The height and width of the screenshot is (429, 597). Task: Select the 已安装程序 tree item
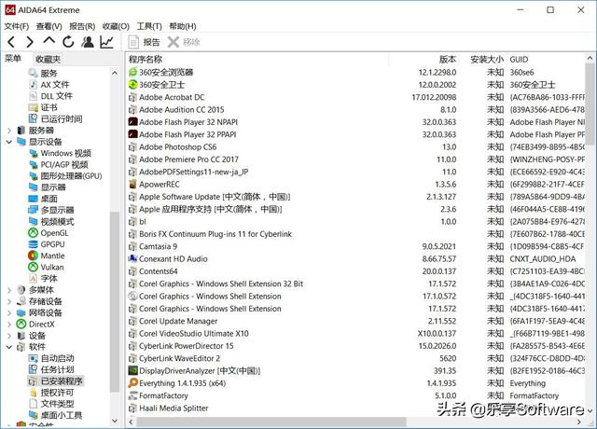(56, 381)
